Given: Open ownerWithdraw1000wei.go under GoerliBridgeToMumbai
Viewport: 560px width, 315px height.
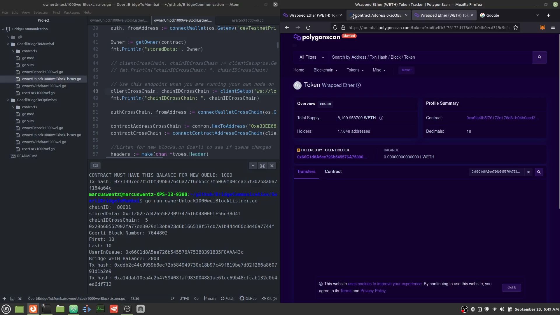Looking at the screenshot, I should [x=44, y=86].
